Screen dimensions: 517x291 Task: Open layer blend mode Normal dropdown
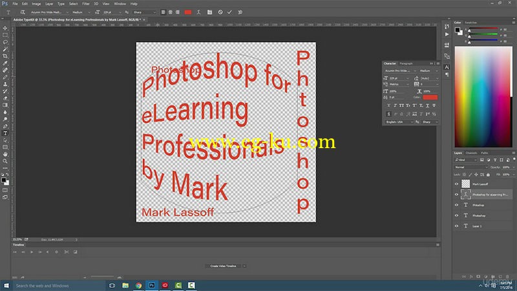point(471,167)
